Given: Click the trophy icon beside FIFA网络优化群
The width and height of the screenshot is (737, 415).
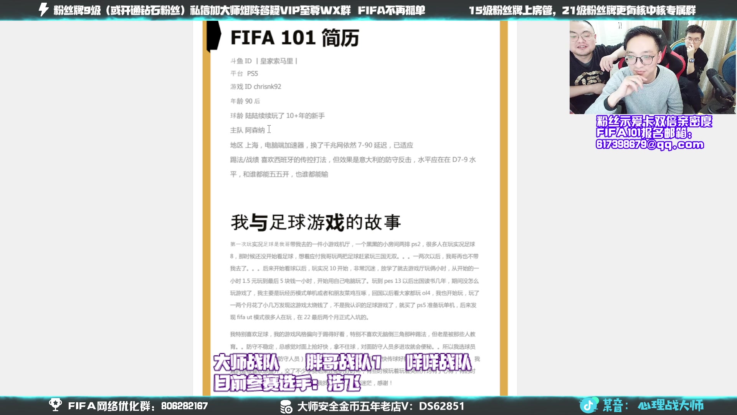Looking at the screenshot, I should click(55, 405).
